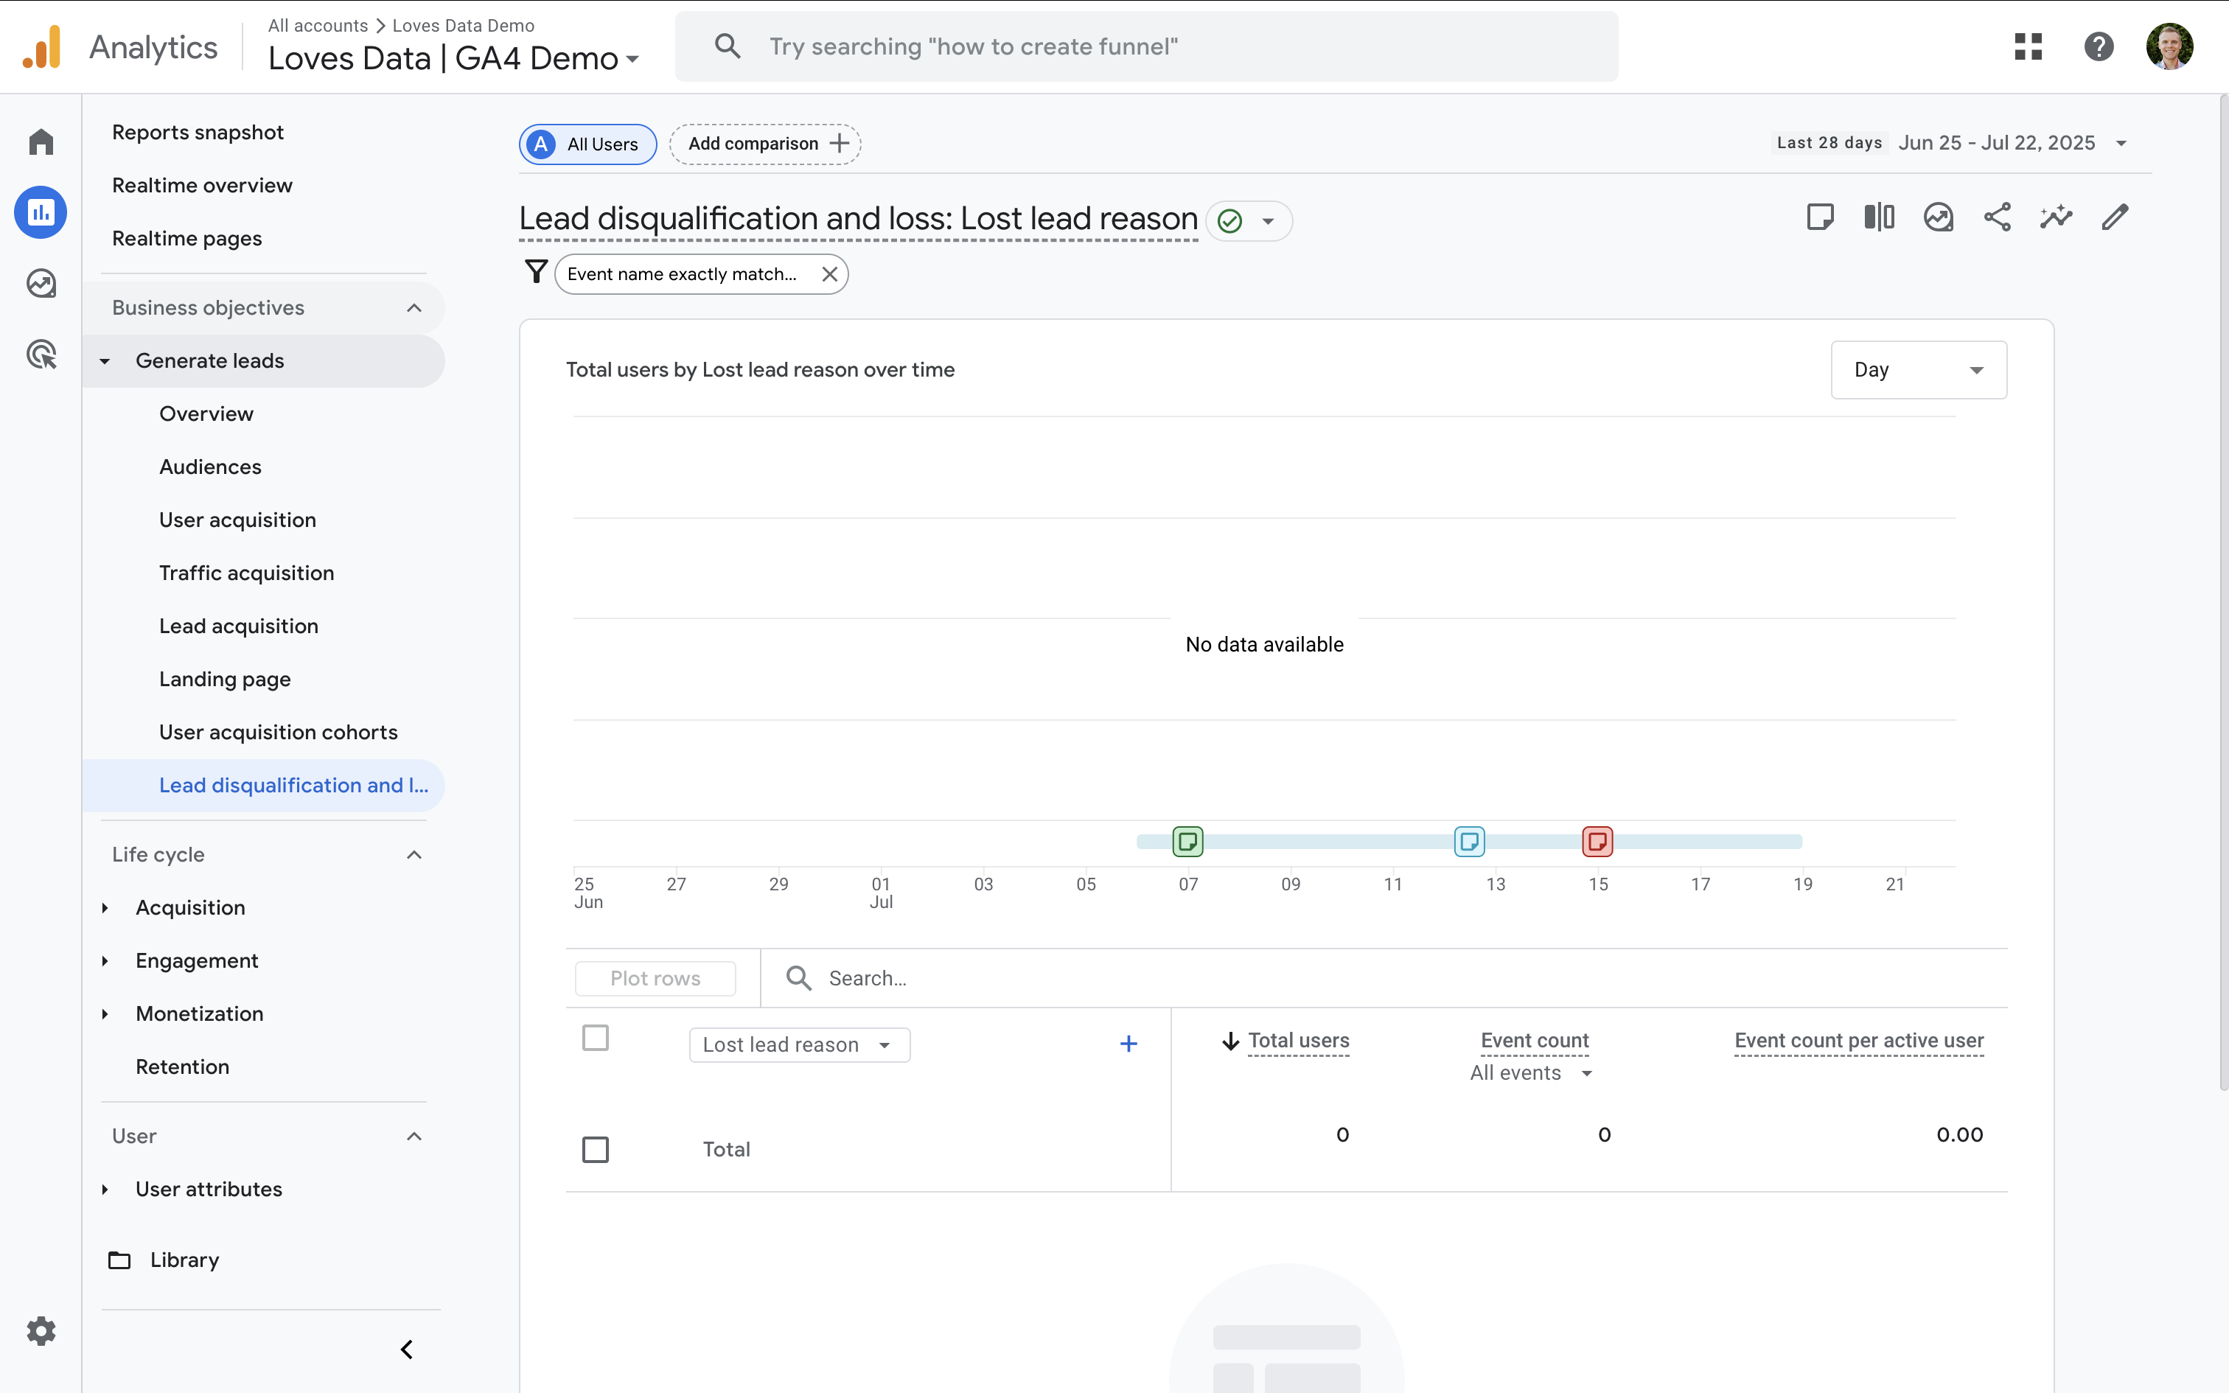Collapse the Generate leads group
2229x1393 pixels.
coord(105,361)
